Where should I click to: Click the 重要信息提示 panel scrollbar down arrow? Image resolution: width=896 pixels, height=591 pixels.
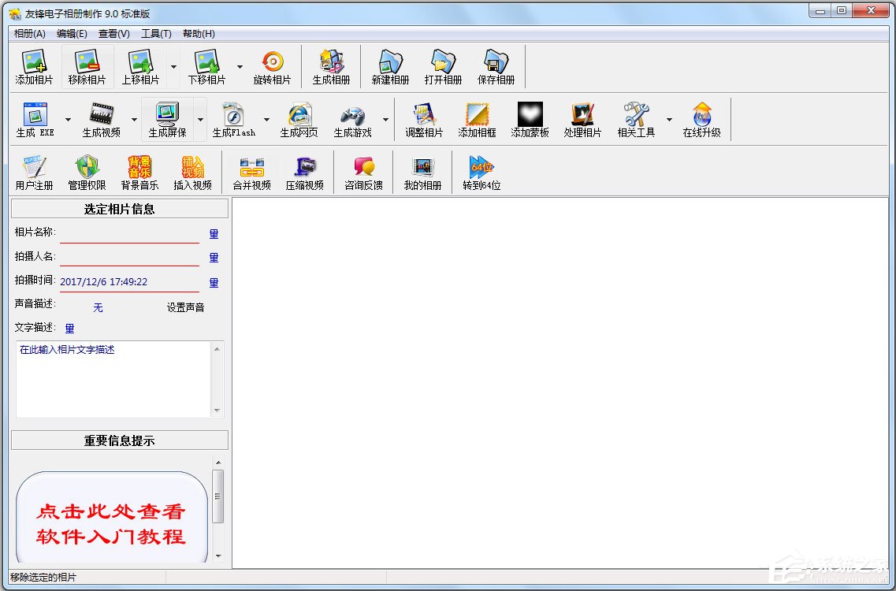[x=217, y=556]
